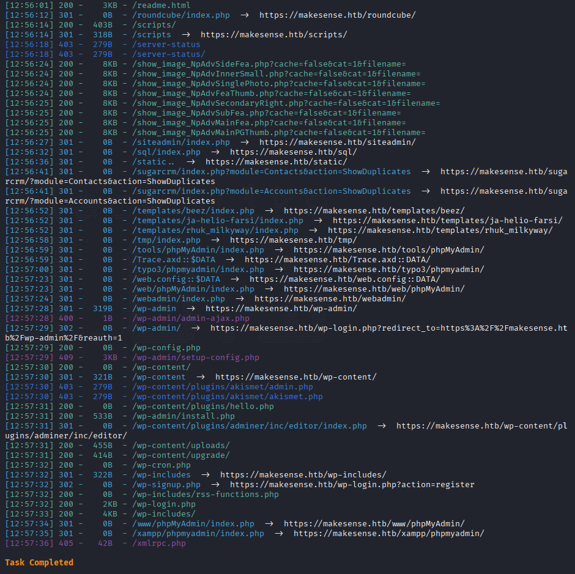Click the "/web.config::$DATA" path
Image resolution: width=575 pixels, height=574 pixels.
click(x=176, y=279)
